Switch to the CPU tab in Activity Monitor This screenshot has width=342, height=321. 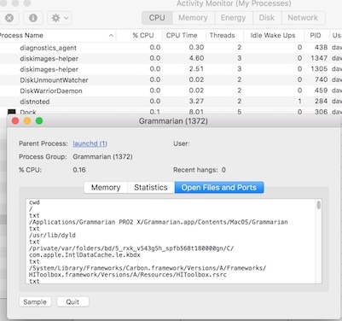[157, 18]
